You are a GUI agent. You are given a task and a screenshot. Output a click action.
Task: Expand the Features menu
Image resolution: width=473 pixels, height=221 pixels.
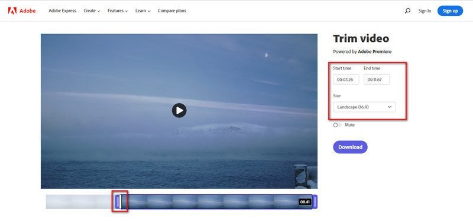point(118,11)
